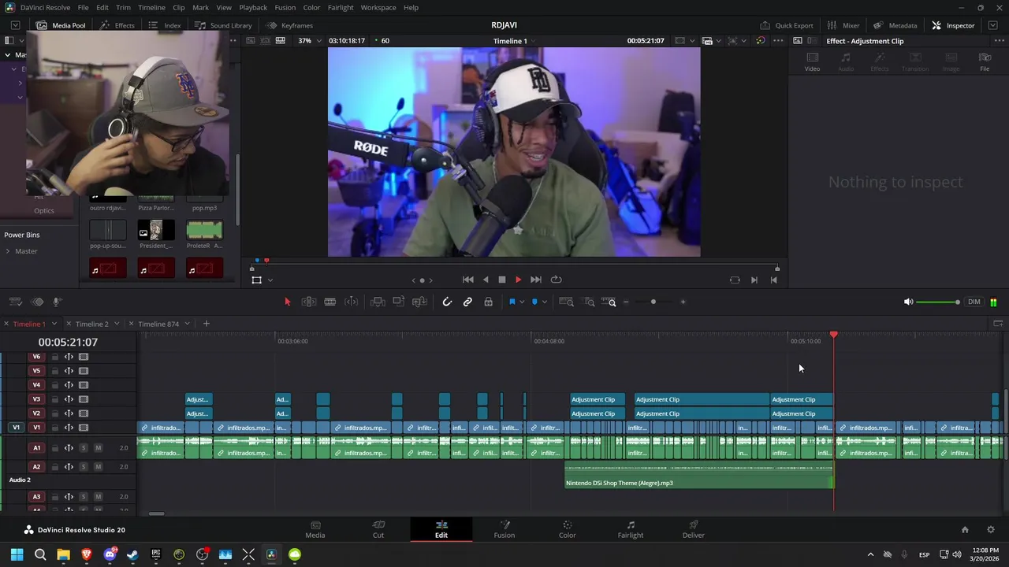Click the Full Extent Zoom icon
The height and width of the screenshot is (567, 1009).
(566, 302)
